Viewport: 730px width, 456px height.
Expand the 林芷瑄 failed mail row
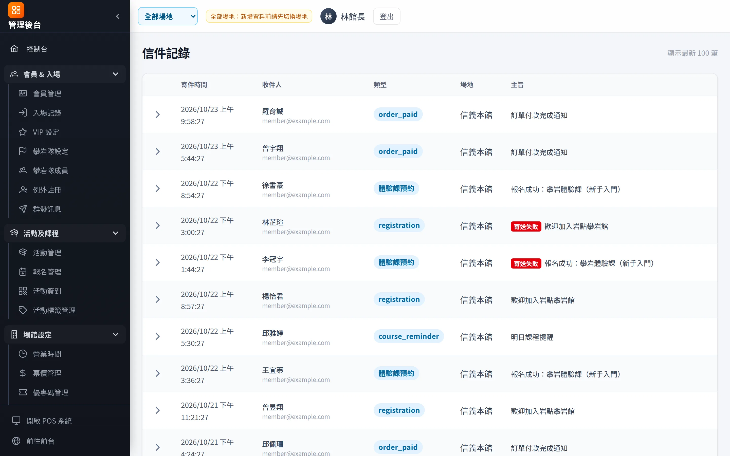pos(157,225)
